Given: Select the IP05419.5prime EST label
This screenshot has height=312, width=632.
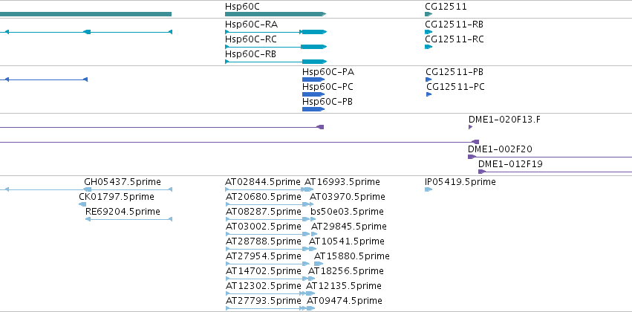Looking at the screenshot, I should tap(460, 182).
